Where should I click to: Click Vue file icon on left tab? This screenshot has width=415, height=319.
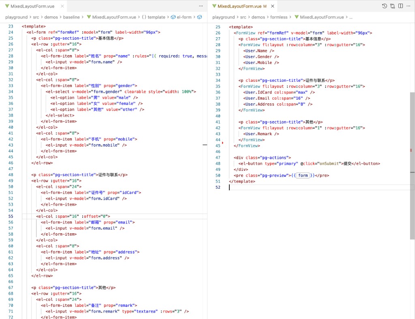point(7,6)
